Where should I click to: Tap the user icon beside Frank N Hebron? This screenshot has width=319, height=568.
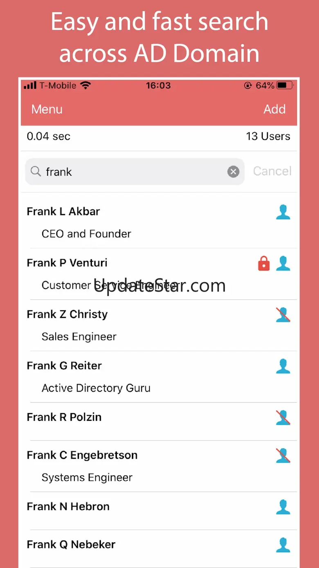283,507
